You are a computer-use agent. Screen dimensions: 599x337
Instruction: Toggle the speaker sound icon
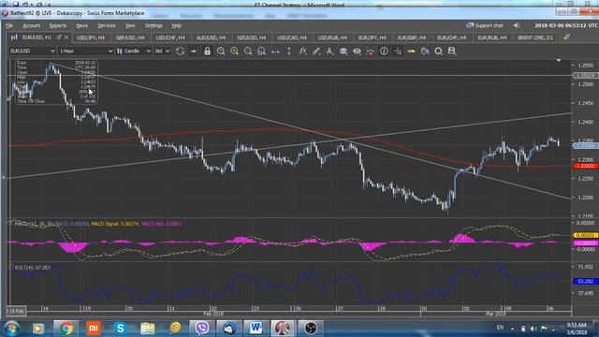pyautogui.click(x=516, y=25)
